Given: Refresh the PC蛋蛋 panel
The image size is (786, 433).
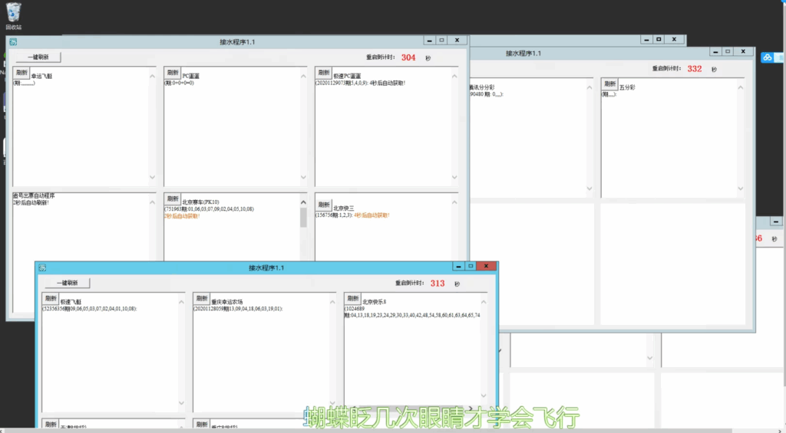Looking at the screenshot, I should [173, 73].
